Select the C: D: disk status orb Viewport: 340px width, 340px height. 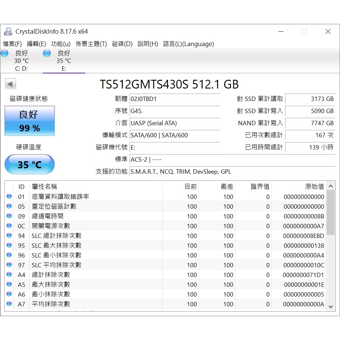point(5,53)
